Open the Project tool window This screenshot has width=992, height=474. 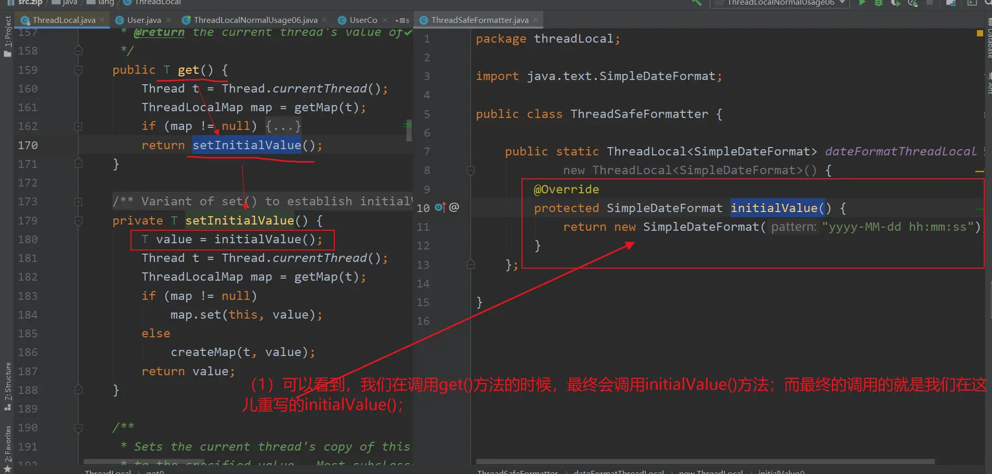coord(7,36)
